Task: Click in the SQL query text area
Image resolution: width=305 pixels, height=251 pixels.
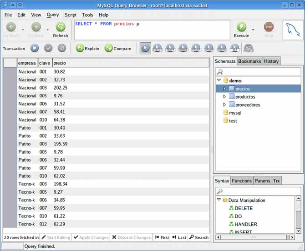Action: tap(152, 30)
